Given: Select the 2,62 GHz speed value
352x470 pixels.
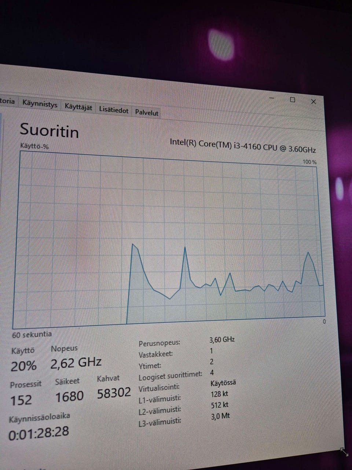Looking at the screenshot, I should click(x=76, y=364).
